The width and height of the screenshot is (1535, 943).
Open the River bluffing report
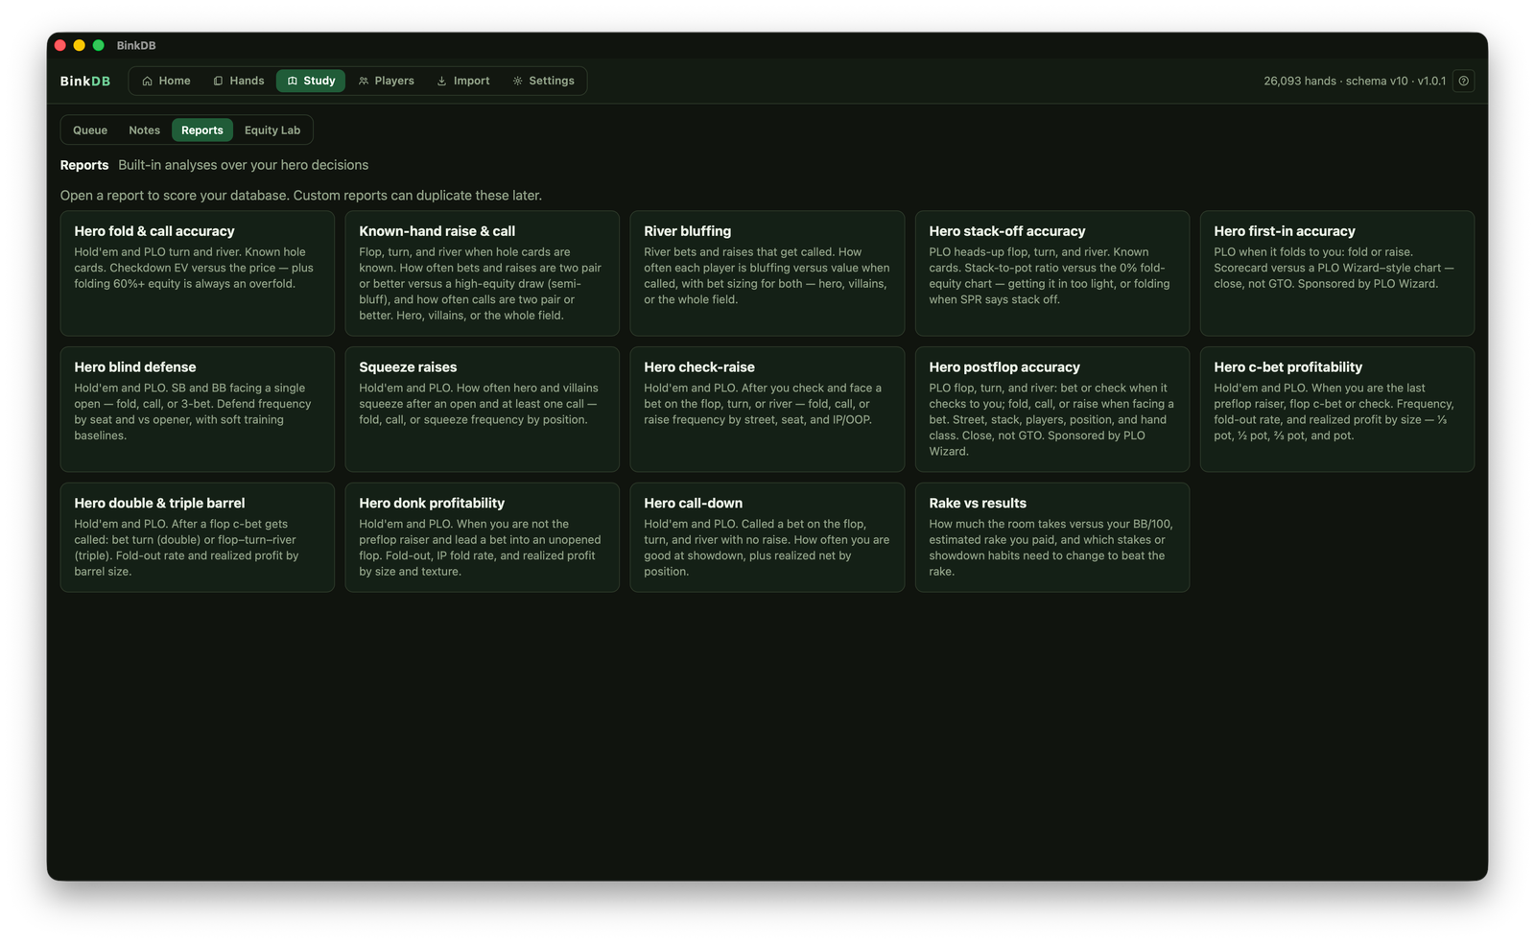click(767, 273)
